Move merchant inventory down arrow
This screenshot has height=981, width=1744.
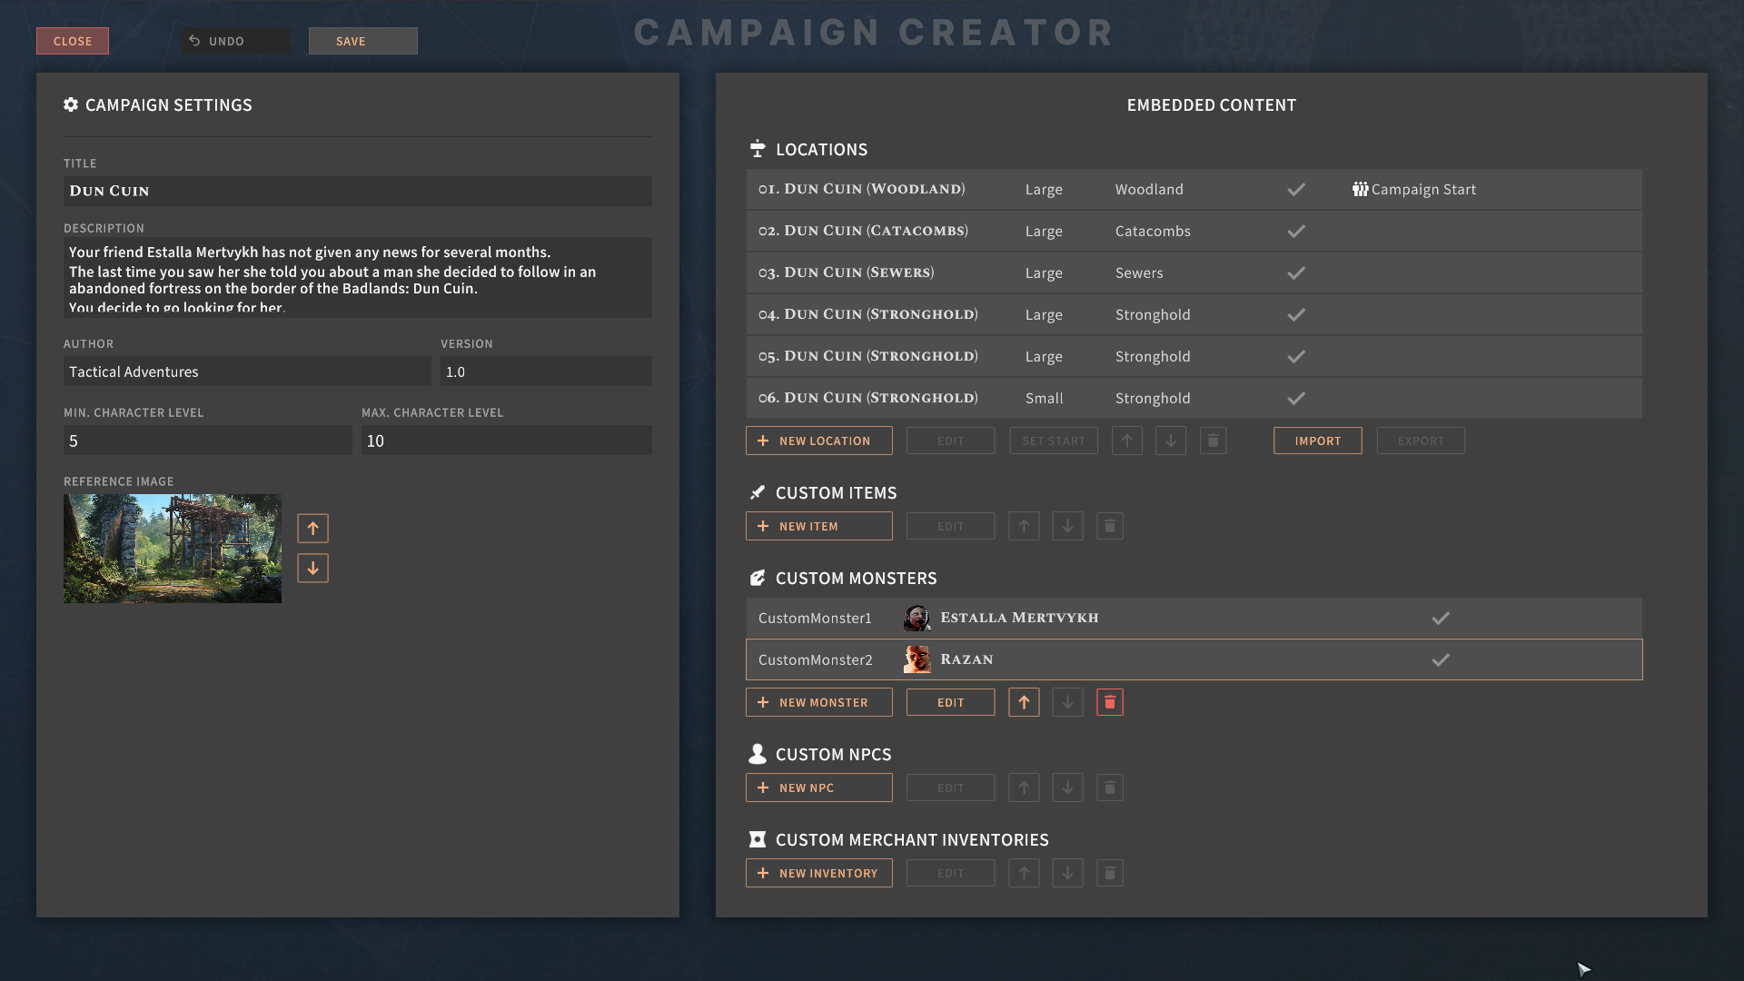[1067, 873]
